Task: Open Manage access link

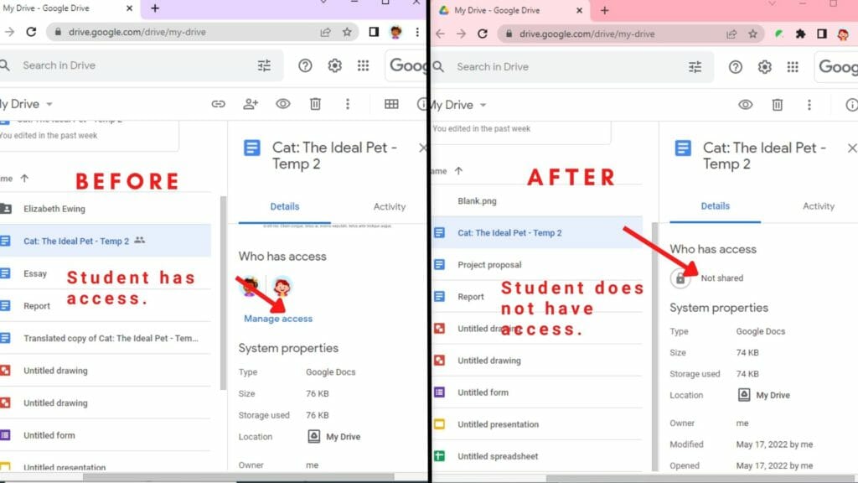Action: [x=277, y=319]
